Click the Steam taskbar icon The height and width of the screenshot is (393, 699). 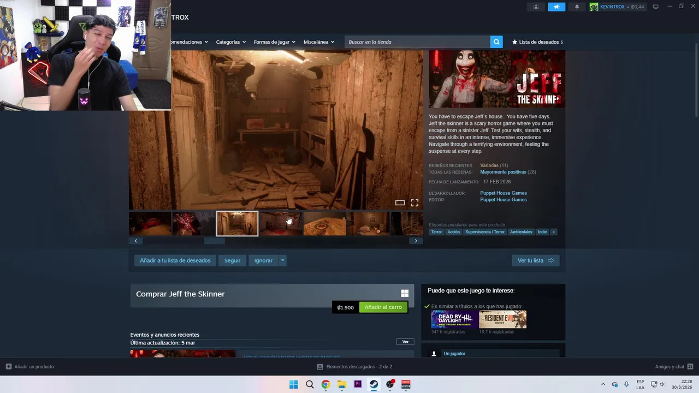click(x=374, y=384)
